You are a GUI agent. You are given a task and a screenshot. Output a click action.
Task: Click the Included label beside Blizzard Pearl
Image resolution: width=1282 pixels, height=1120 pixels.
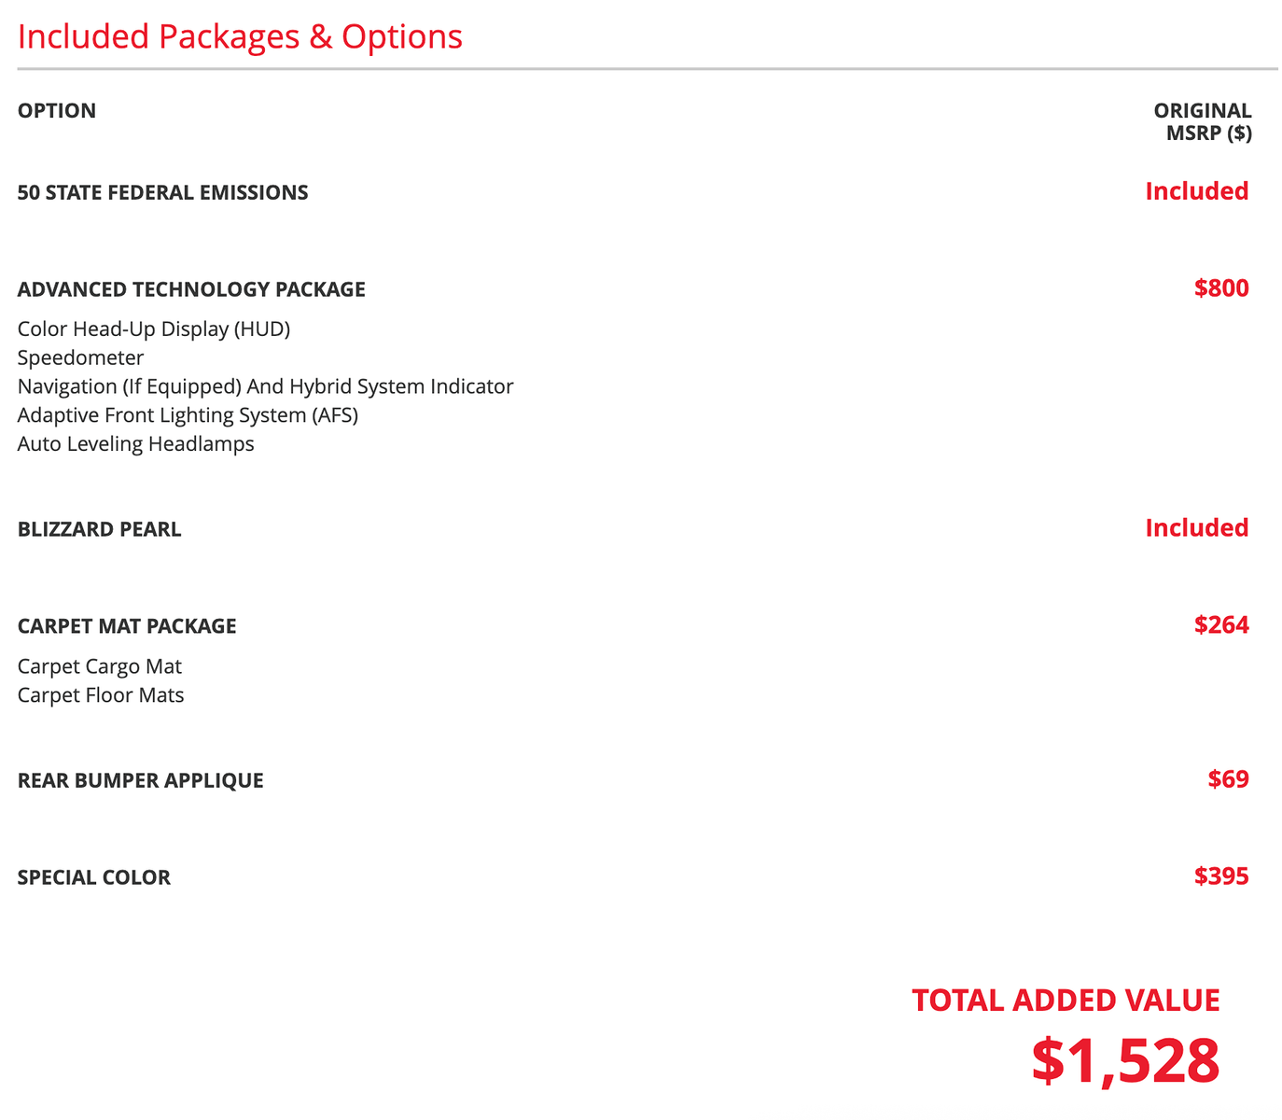1197,528
